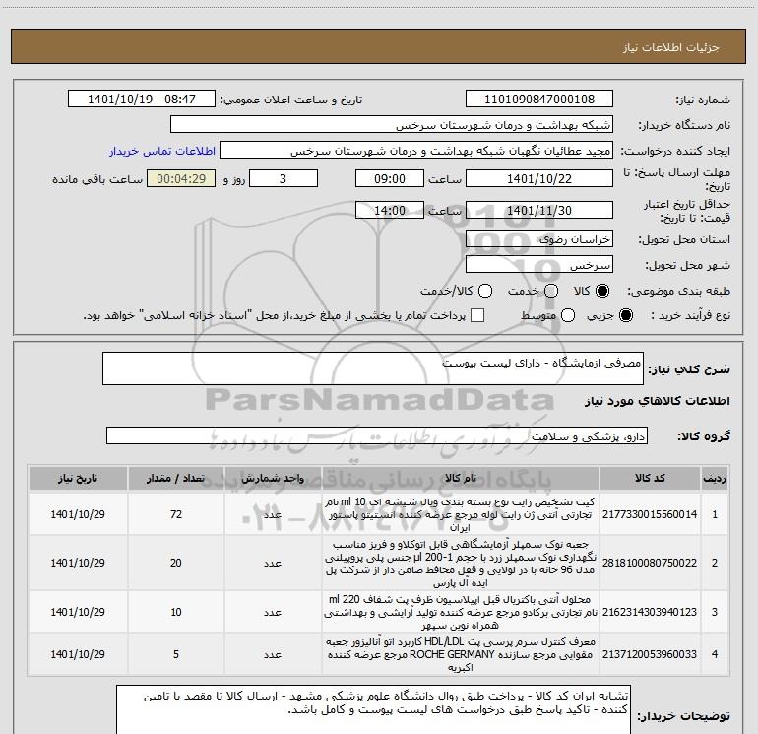This screenshot has height=734, width=758.
Task: Click the شرح کلی نیاز description box
Action: [x=373, y=368]
